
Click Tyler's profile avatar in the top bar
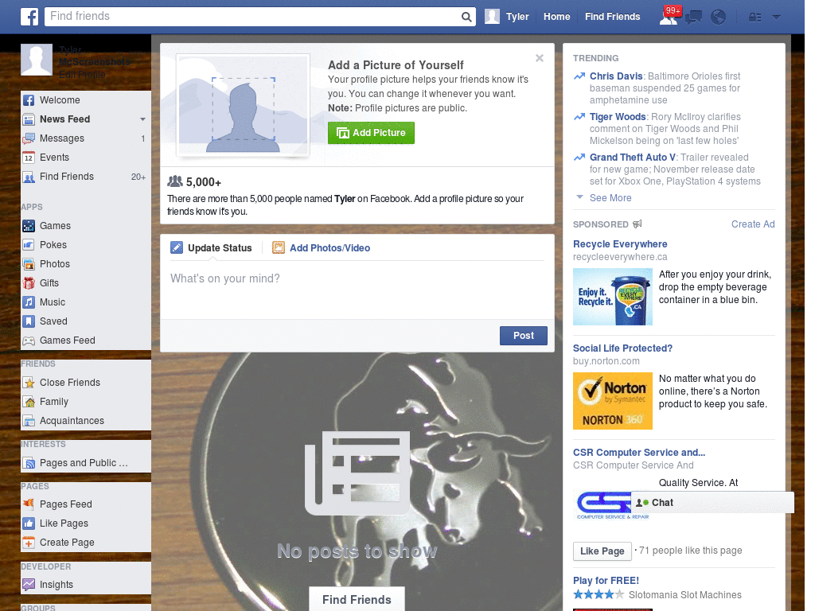point(492,17)
